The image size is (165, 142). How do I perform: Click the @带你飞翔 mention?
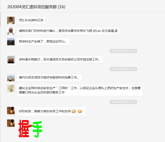click(x=84, y=31)
